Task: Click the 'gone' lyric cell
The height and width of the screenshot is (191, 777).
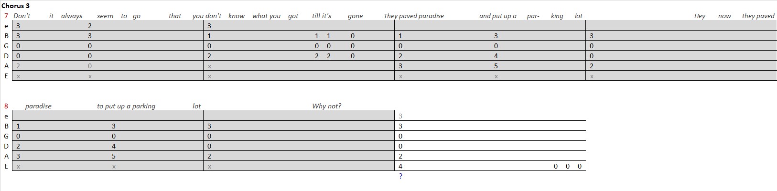Action: pos(356,16)
